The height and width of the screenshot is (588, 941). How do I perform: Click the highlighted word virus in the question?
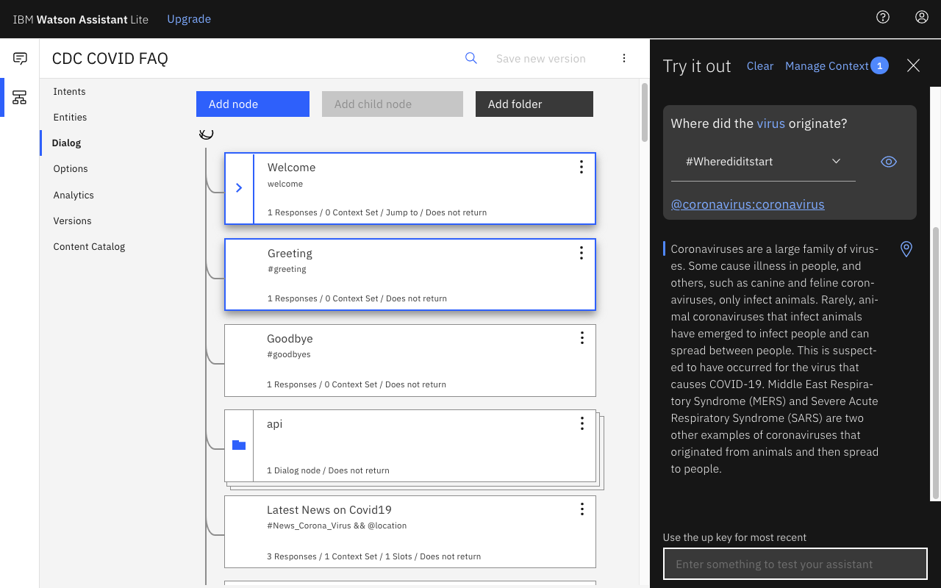click(771, 123)
